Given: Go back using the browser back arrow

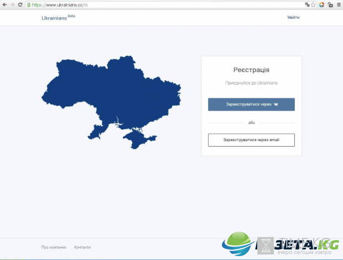Looking at the screenshot, I should 4,4.
